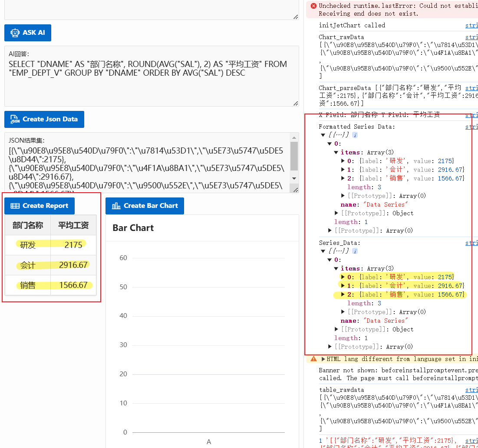Click the 平均工资 column header
478x448 pixels.
[73, 225]
